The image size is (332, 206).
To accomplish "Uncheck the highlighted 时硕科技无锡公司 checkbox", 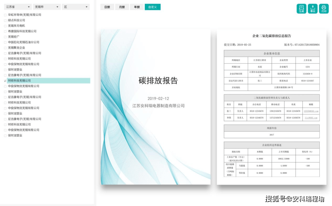I will pyautogui.click(x=5, y=81).
